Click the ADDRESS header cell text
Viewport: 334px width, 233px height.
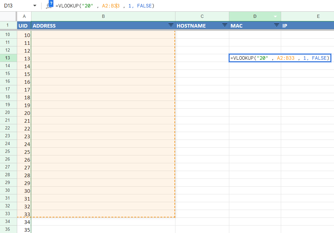point(44,26)
